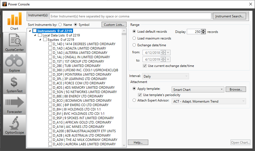The height and width of the screenshot is (151, 255).
Task: Click the Help... button
Action: pos(138,142)
